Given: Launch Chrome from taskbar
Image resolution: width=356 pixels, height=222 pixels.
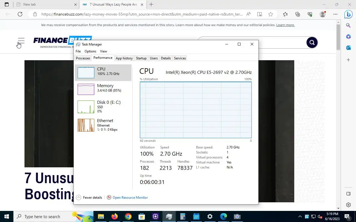Looking at the screenshot, I should [x=128, y=216].
